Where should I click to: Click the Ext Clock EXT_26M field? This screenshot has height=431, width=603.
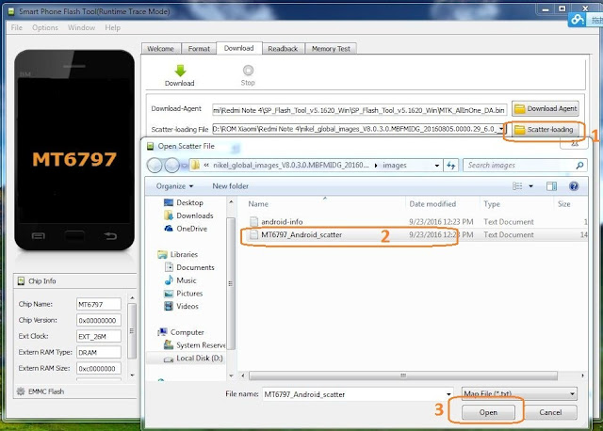pyautogui.click(x=99, y=337)
